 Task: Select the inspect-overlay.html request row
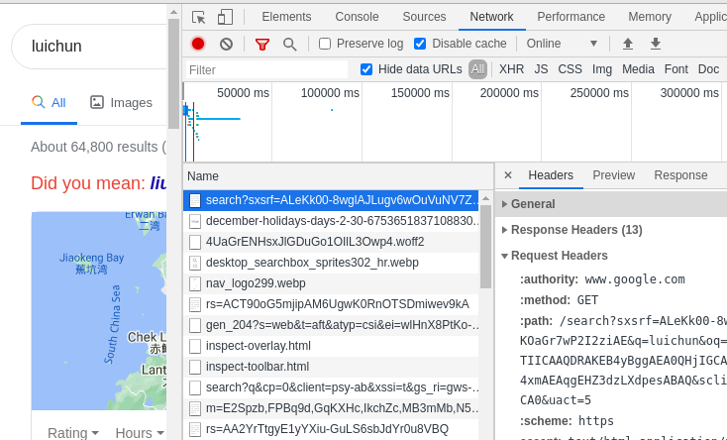point(331,346)
